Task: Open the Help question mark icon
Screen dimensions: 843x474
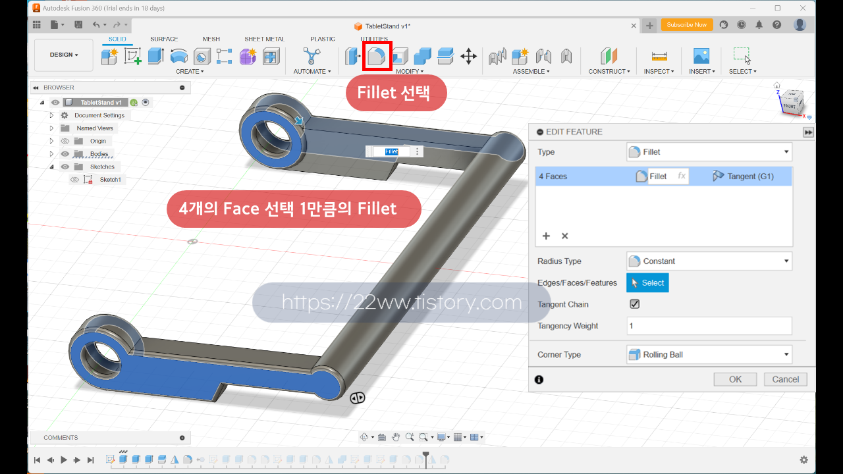Action: tap(777, 25)
